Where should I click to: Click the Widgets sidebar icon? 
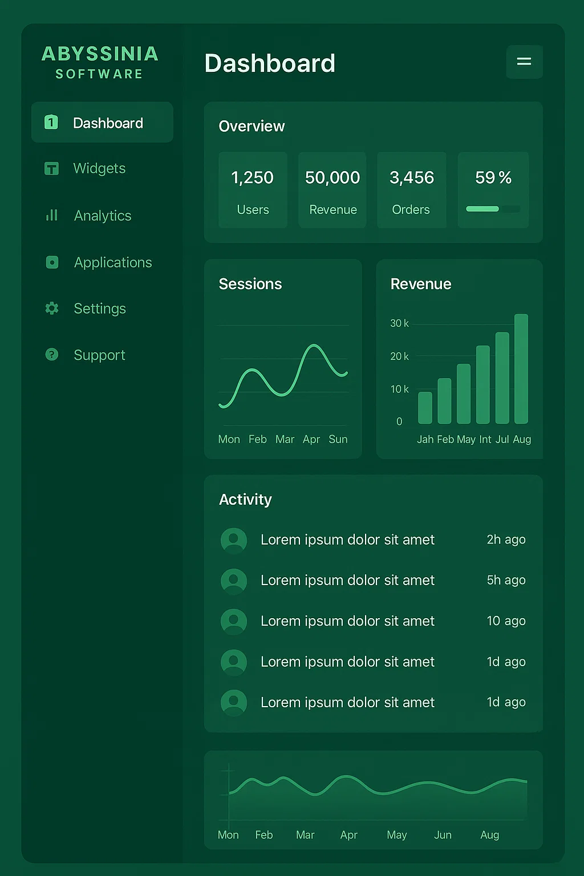[51, 168]
